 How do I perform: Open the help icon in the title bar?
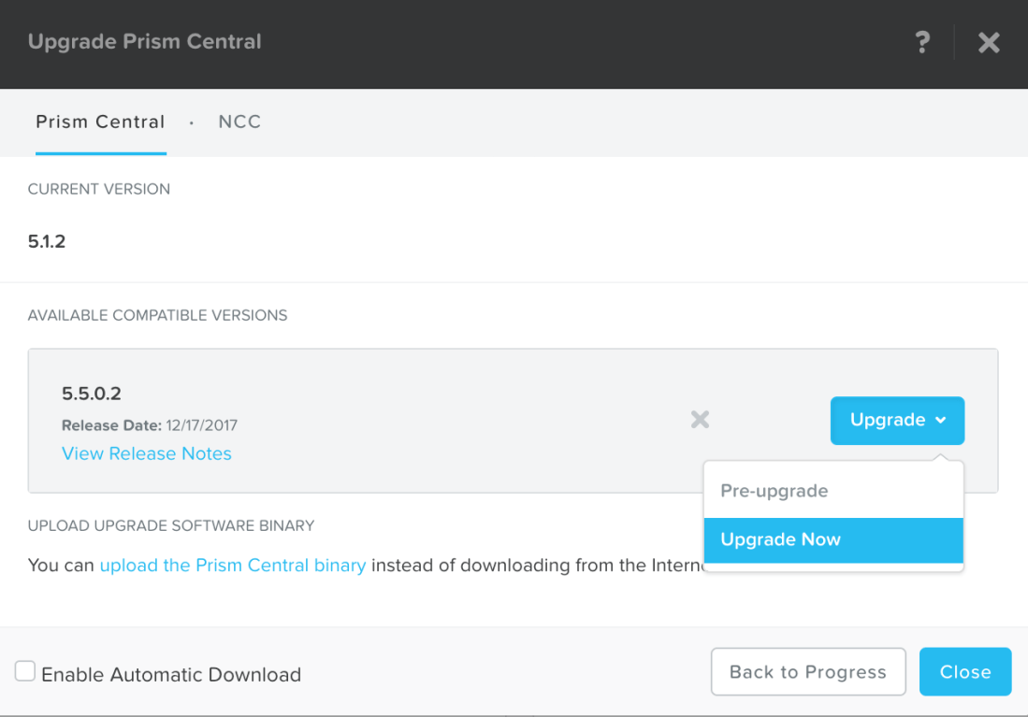922,43
